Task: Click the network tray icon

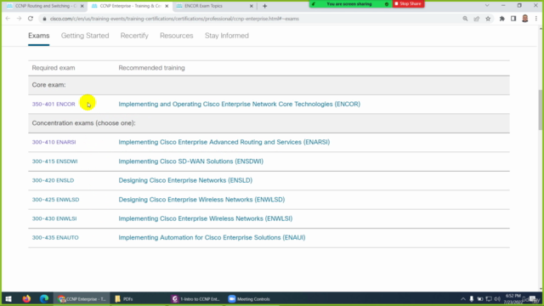Action: click(x=489, y=299)
